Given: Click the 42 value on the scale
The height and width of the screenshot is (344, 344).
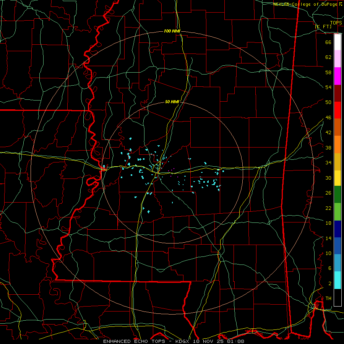Looking at the screenshot, I should 328,133.
